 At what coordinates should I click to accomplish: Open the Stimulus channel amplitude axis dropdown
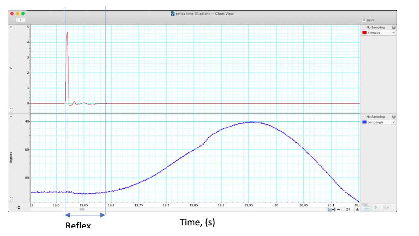[11, 27]
